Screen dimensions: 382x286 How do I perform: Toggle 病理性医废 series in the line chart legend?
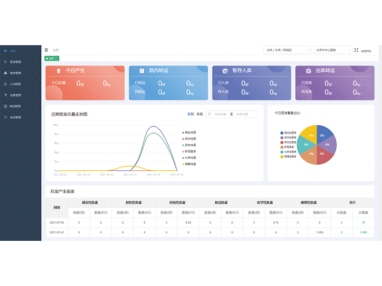tap(189, 164)
